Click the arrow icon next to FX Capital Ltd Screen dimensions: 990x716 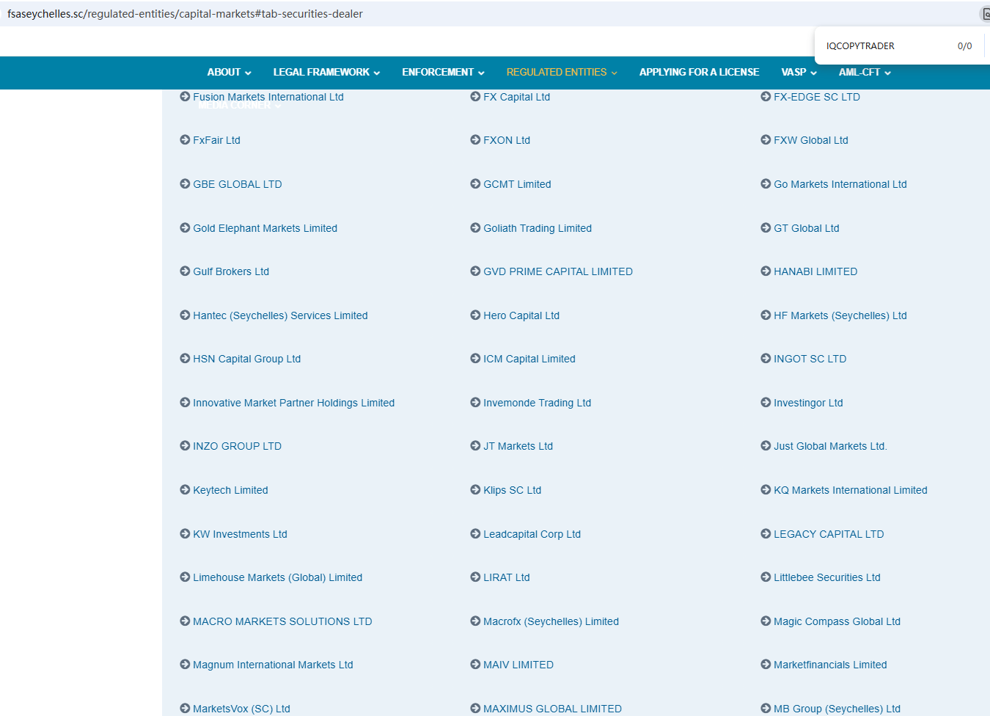(475, 97)
